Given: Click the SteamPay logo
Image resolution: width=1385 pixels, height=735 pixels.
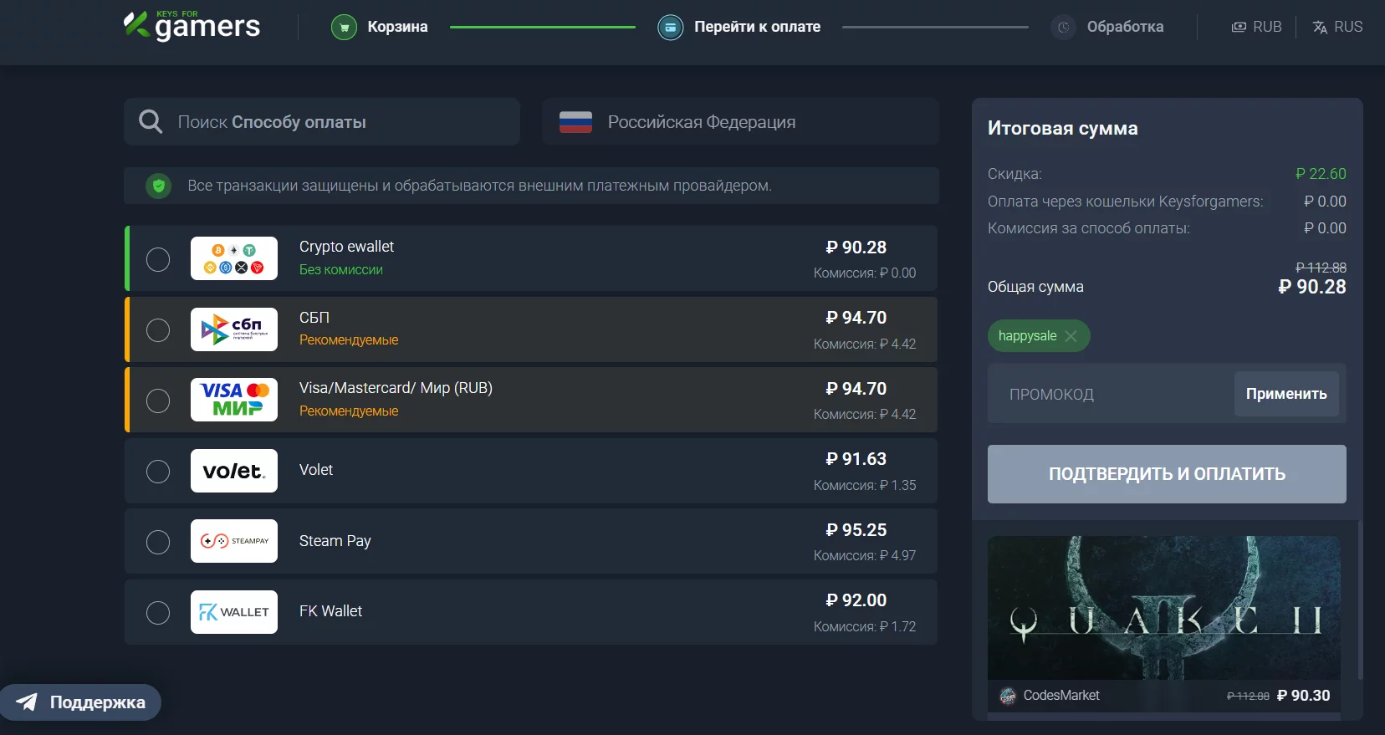Looking at the screenshot, I should coord(234,541).
